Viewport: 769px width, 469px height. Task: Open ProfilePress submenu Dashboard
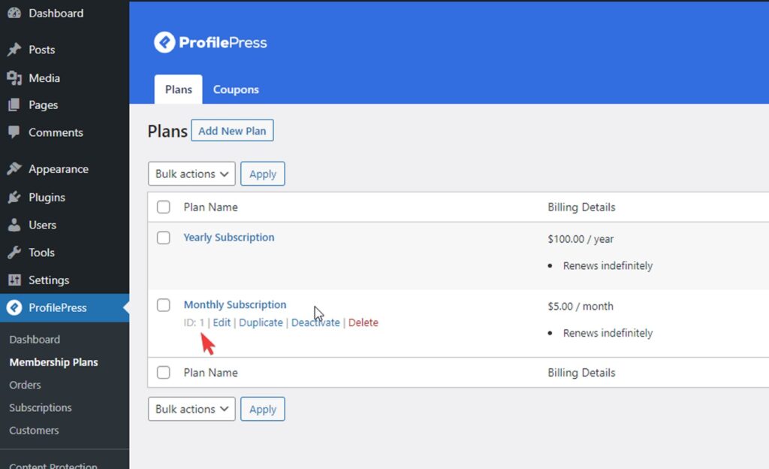pyautogui.click(x=35, y=340)
